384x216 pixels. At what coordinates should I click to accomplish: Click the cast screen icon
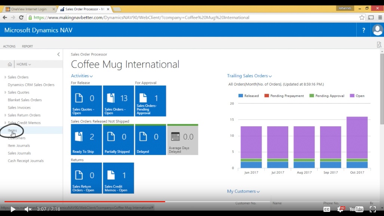[371, 18]
